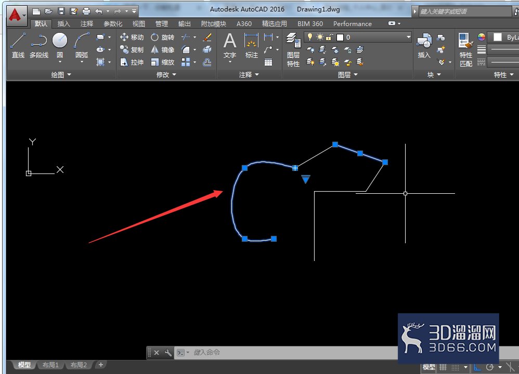Select the Line (直线) drawing tool
The image size is (519, 374).
pyautogui.click(x=18, y=45)
